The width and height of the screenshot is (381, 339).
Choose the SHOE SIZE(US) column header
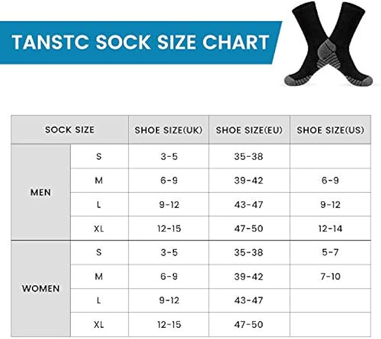click(330, 130)
